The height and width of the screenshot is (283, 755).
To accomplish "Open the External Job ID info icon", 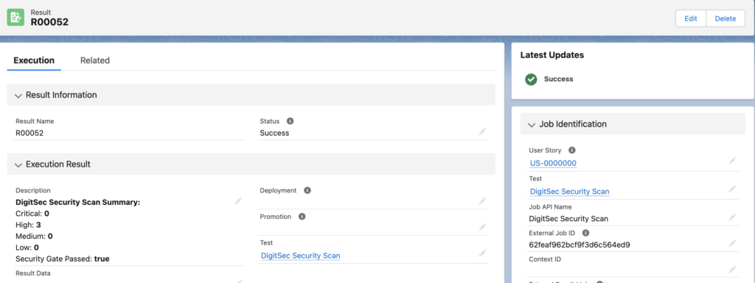I will [585, 233].
